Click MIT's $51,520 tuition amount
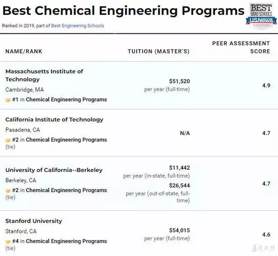This screenshot has height=256, width=278. 179,81
